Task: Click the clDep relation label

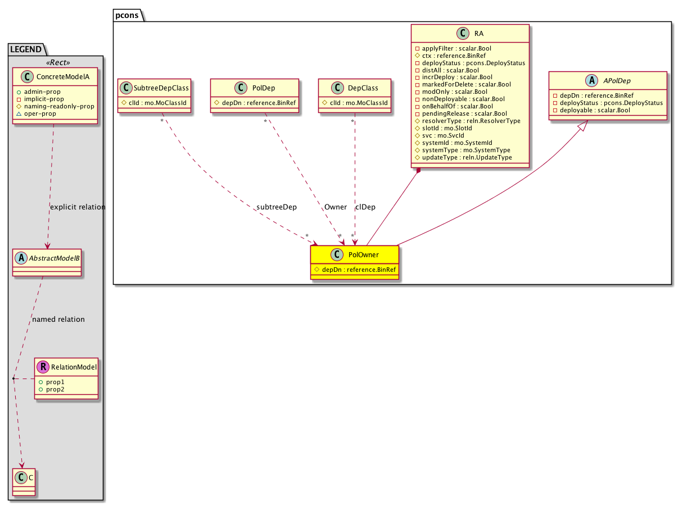Action: [x=365, y=207]
